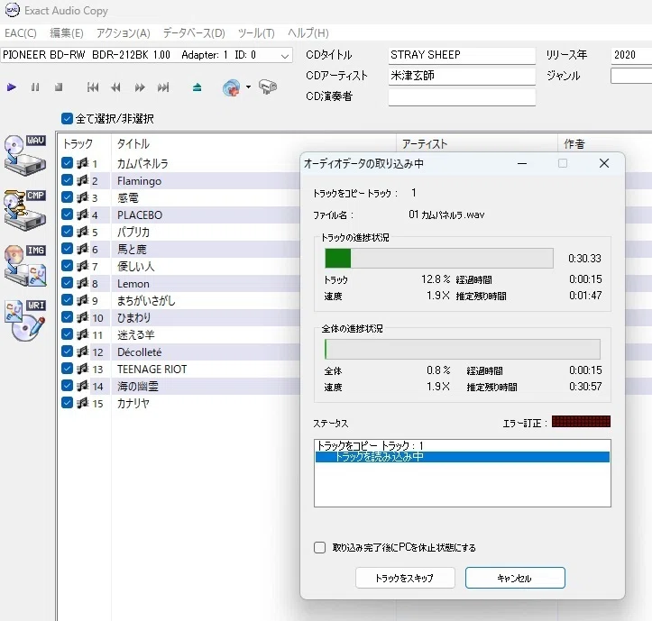Open the アクション(A) menu
The width and height of the screenshot is (652, 621).
point(123,32)
